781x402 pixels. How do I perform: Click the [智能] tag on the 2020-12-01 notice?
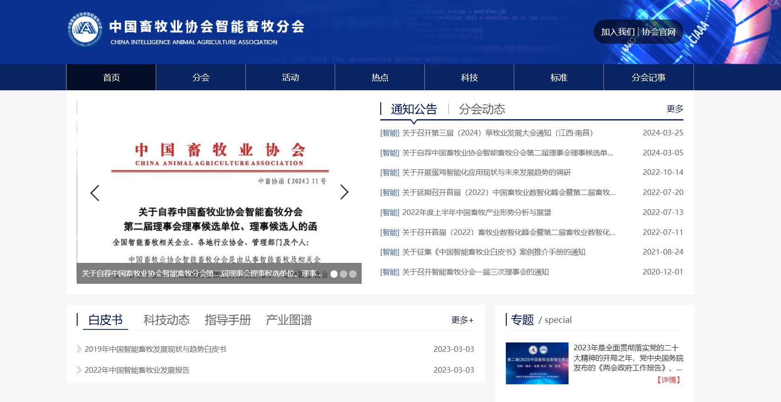point(390,272)
